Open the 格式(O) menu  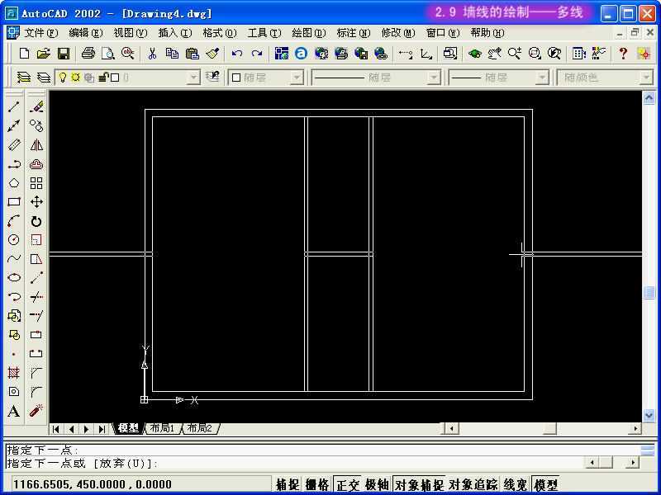pyautogui.click(x=220, y=33)
